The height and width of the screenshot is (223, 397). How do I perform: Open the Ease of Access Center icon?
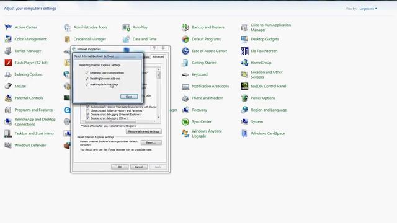coord(185,51)
